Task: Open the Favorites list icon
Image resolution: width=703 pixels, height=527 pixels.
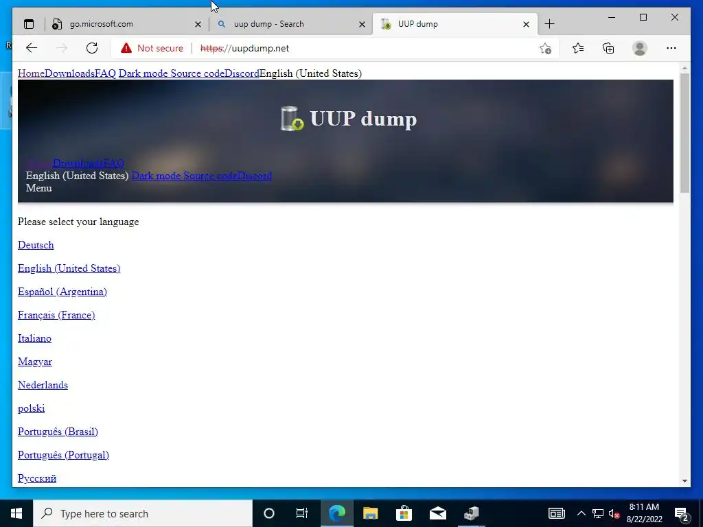Action: tap(578, 48)
